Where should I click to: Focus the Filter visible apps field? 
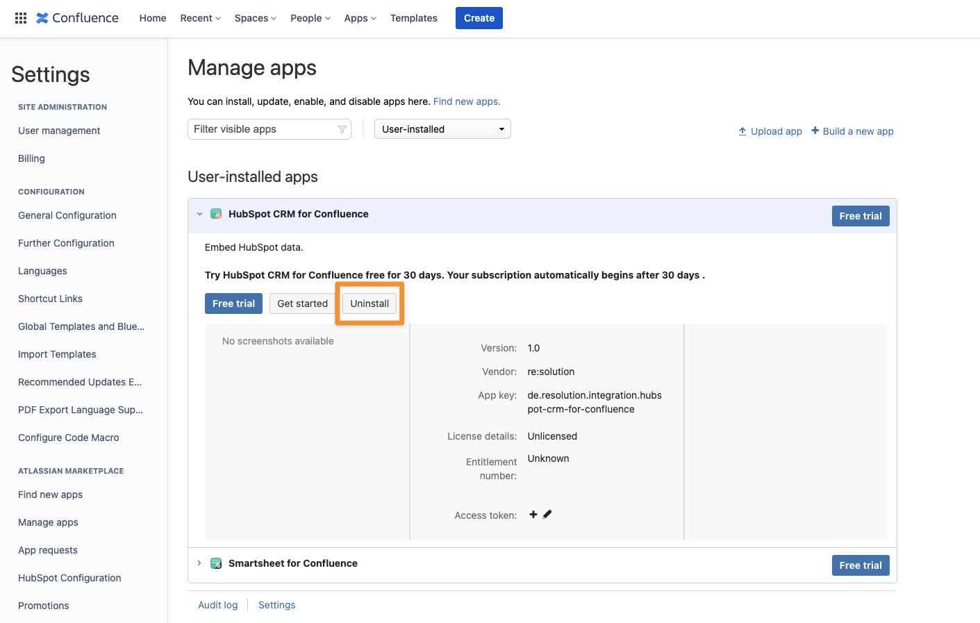click(269, 129)
